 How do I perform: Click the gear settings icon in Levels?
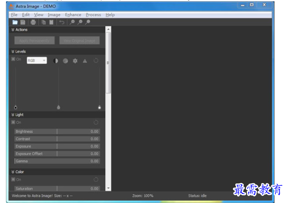[75, 61]
